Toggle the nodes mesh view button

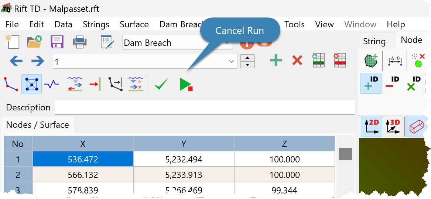click(x=32, y=84)
